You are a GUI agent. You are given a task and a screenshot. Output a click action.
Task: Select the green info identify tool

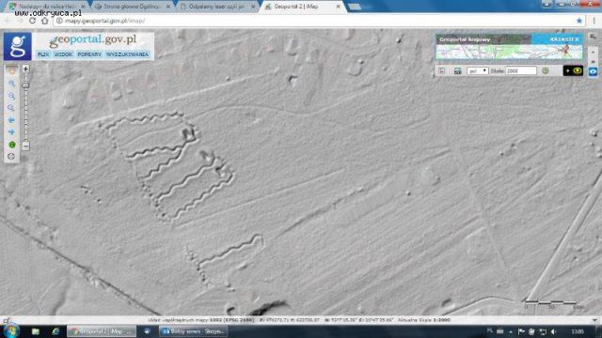pos(12,145)
